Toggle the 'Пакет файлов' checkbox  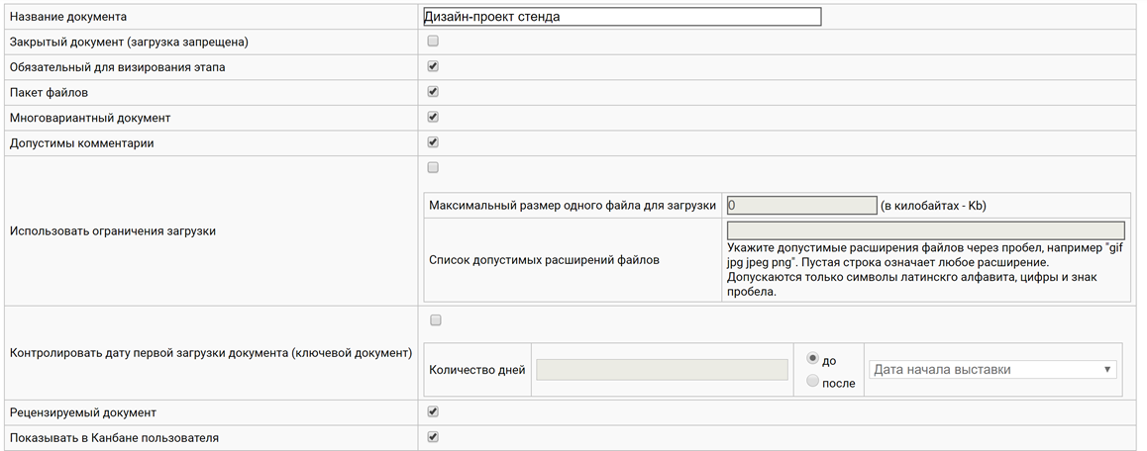point(433,92)
